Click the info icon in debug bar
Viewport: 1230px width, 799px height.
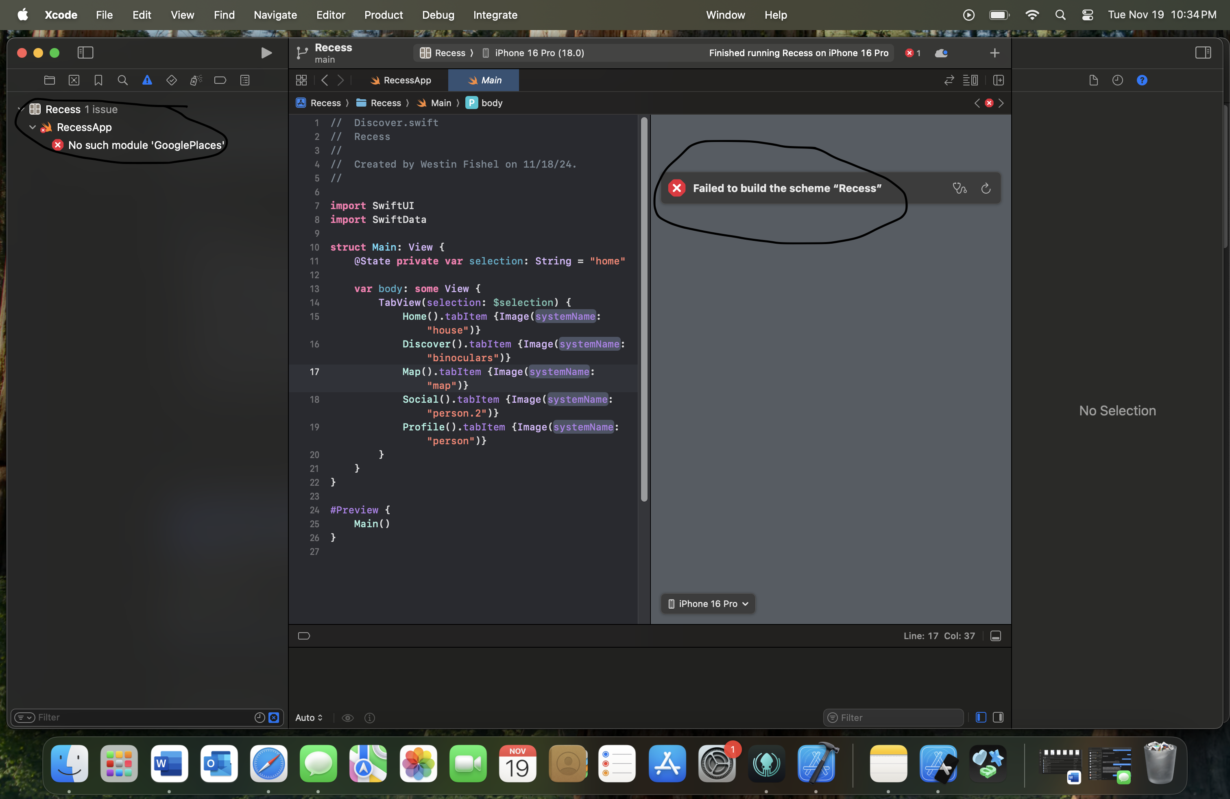tap(369, 717)
